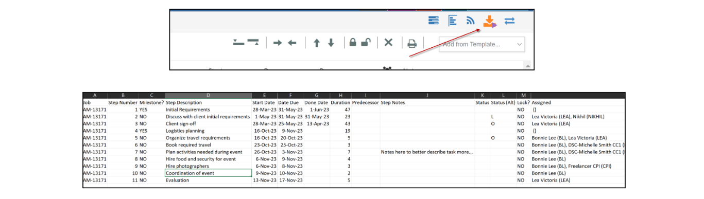
Task: Open the Add from Template dropdown
Action: click(482, 44)
